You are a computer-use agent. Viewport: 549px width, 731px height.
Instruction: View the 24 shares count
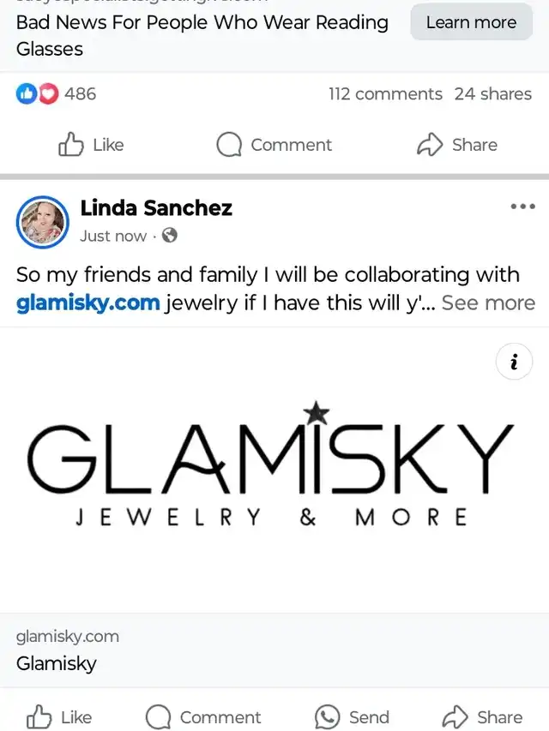[x=492, y=94]
